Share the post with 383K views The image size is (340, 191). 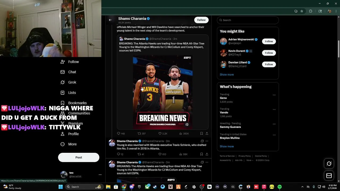click(207, 133)
